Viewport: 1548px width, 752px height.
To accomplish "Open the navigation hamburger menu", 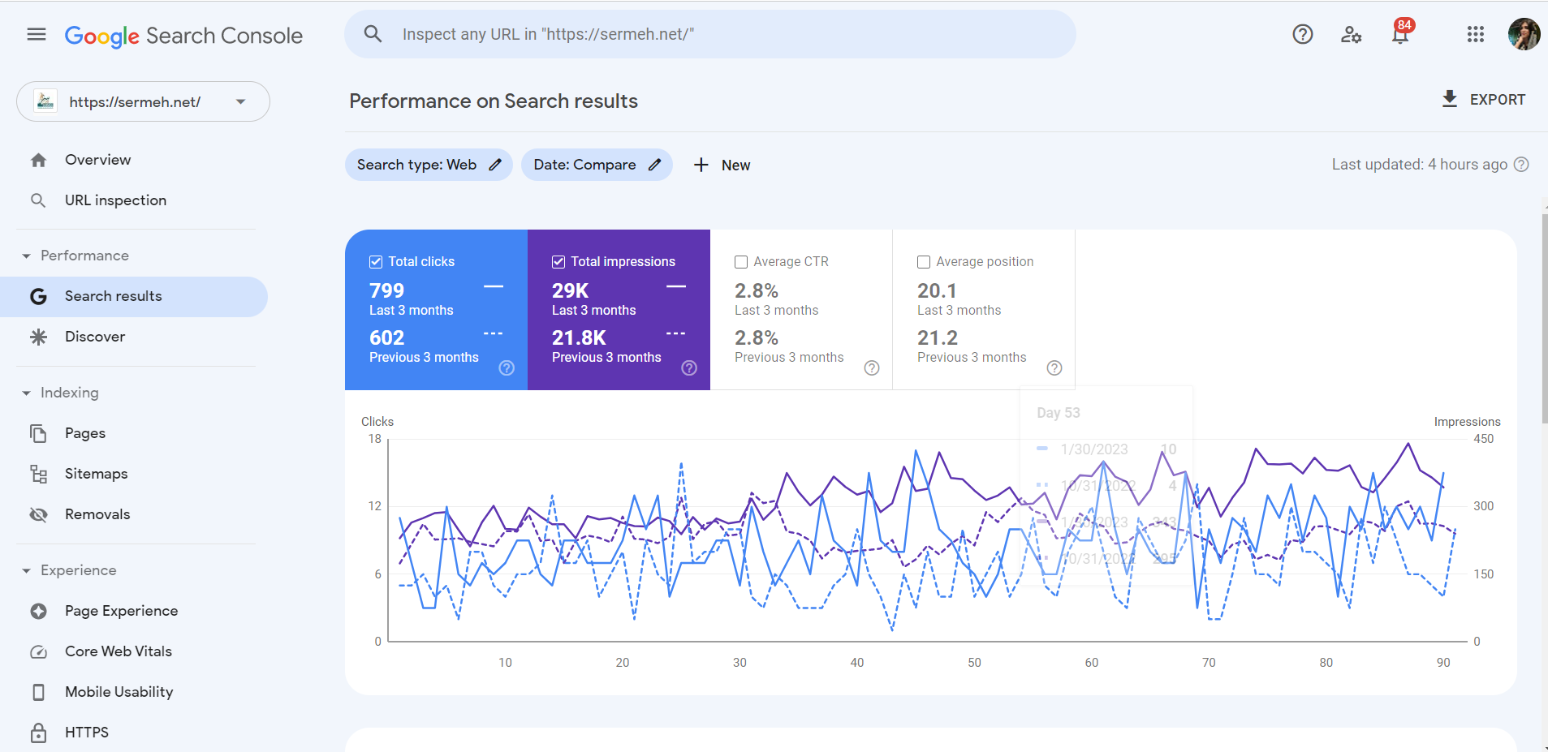I will (36, 34).
